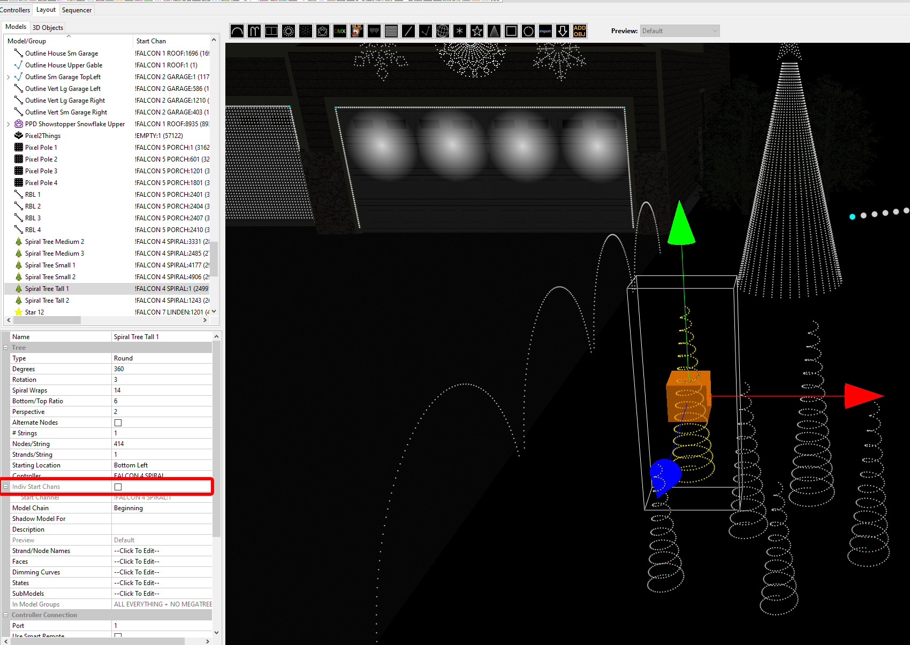Select the Wreath model tool
The height and width of the screenshot is (645, 910).
pos(528,31)
